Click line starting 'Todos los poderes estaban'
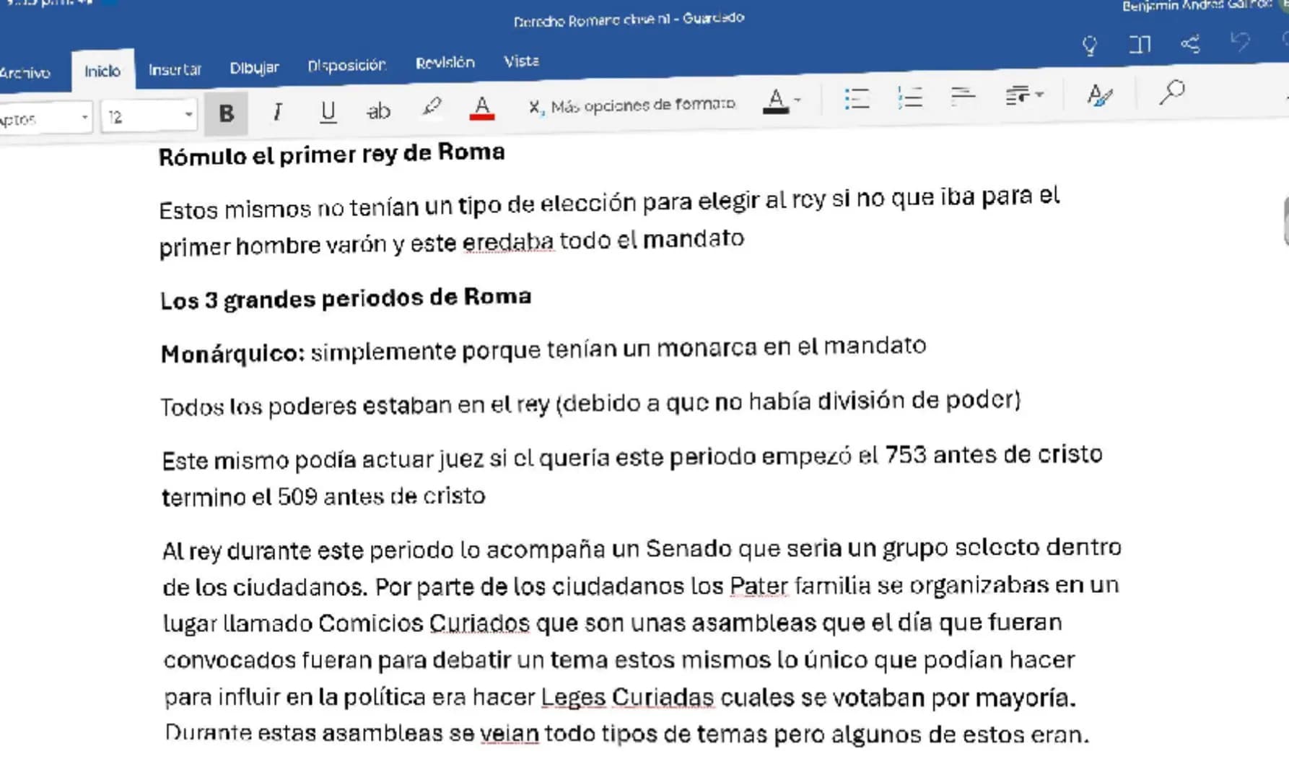 click(x=590, y=403)
